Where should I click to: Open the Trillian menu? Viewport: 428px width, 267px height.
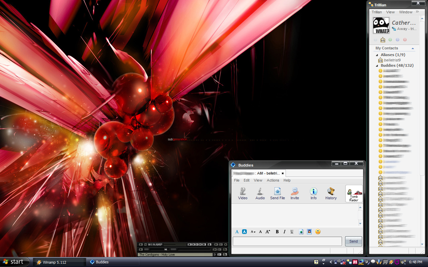[377, 12]
